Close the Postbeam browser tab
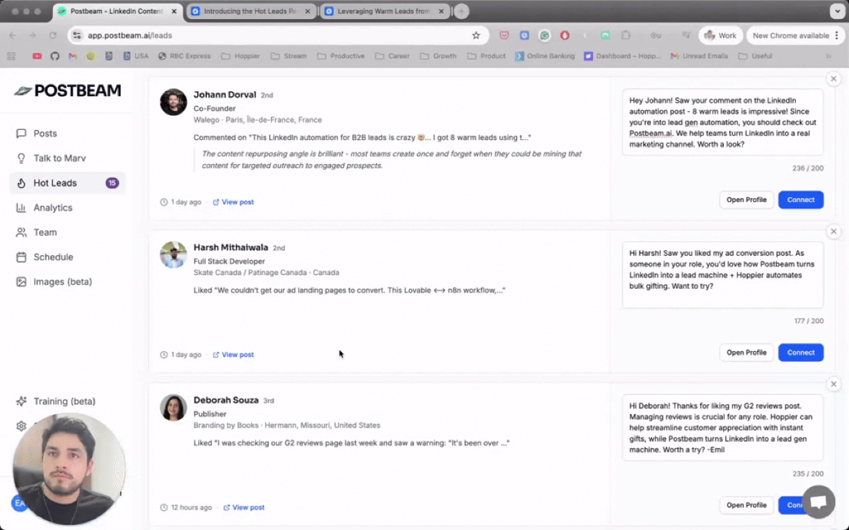Screen dimensions: 849x530 pyautogui.click(x=173, y=11)
